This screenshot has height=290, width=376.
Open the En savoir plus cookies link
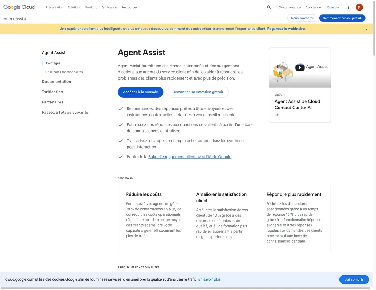(209, 279)
